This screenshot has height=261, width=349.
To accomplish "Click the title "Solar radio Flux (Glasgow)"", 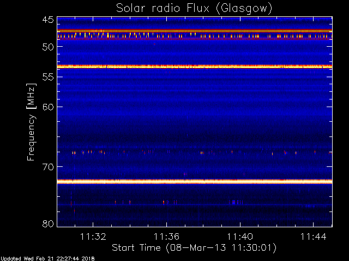I will click(x=194, y=9).
